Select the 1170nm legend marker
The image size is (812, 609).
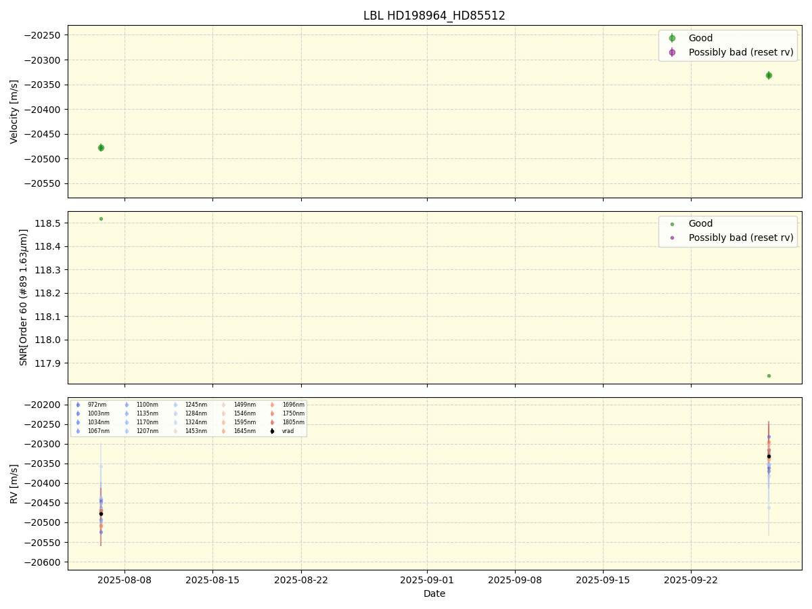coord(127,422)
